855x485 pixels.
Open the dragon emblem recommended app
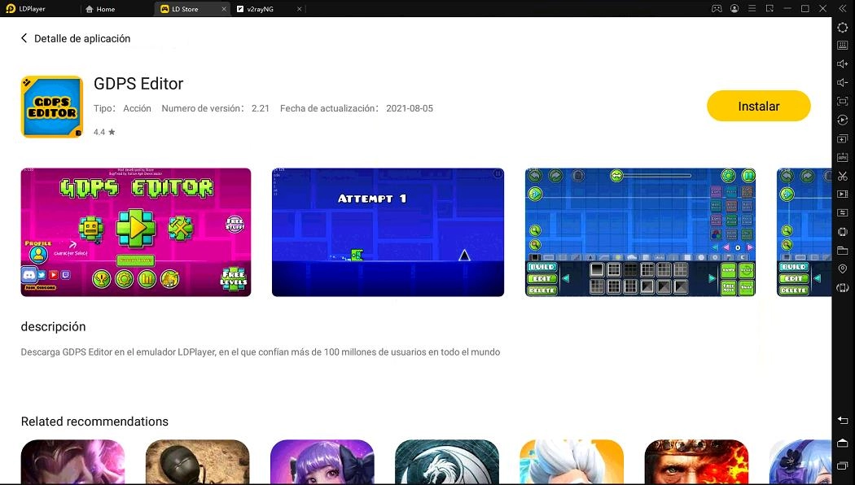click(446, 461)
